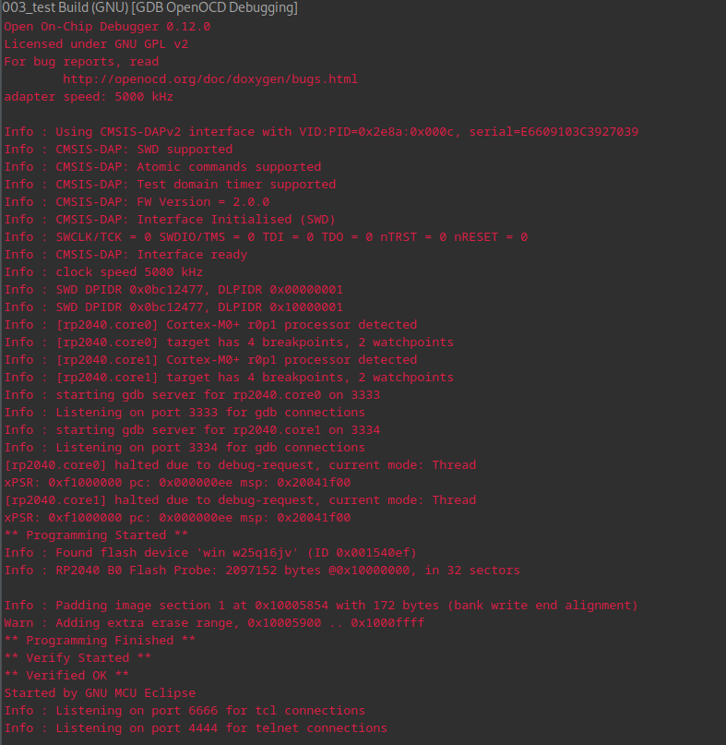Click the 'clock speed 5000 kHz' line
The image size is (726, 745).
(x=103, y=272)
